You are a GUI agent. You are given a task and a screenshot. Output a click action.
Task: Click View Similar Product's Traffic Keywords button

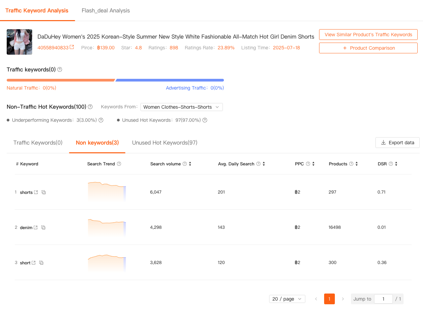click(368, 35)
